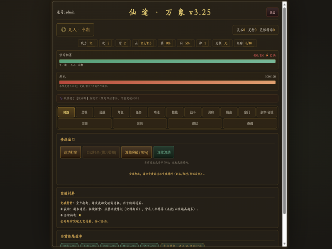Click the 血 115/115 stat chip
Viewport: 332px width, 249px height.
(x=144, y=43)
